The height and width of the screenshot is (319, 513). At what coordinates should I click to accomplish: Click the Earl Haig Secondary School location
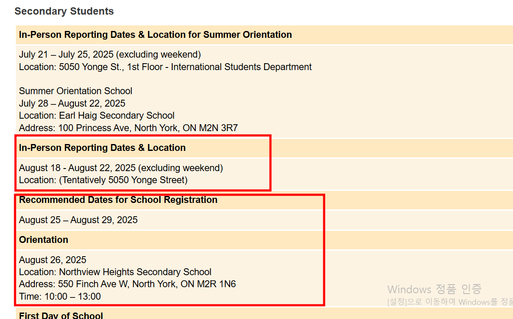coord(97,116)
